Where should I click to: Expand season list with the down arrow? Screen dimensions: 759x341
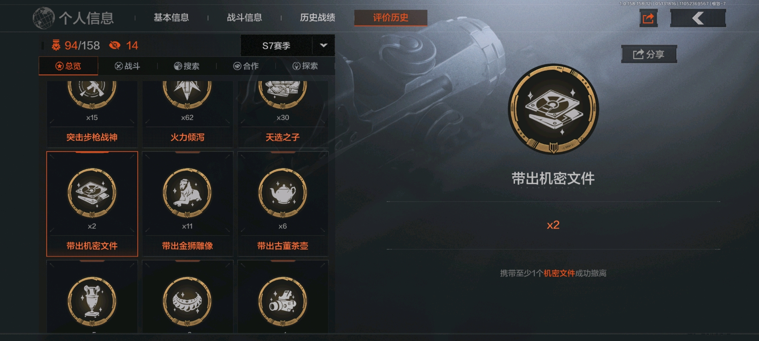click(x=323, y=45)
